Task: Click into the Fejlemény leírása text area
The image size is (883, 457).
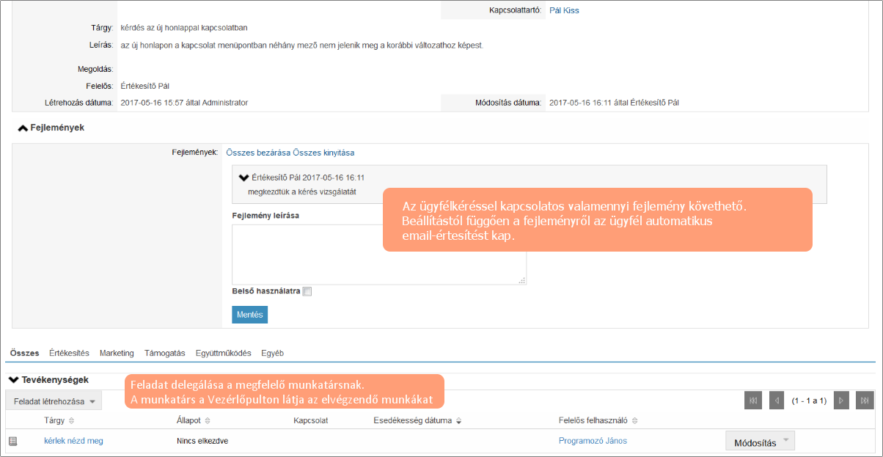Action: coord(378,254)
